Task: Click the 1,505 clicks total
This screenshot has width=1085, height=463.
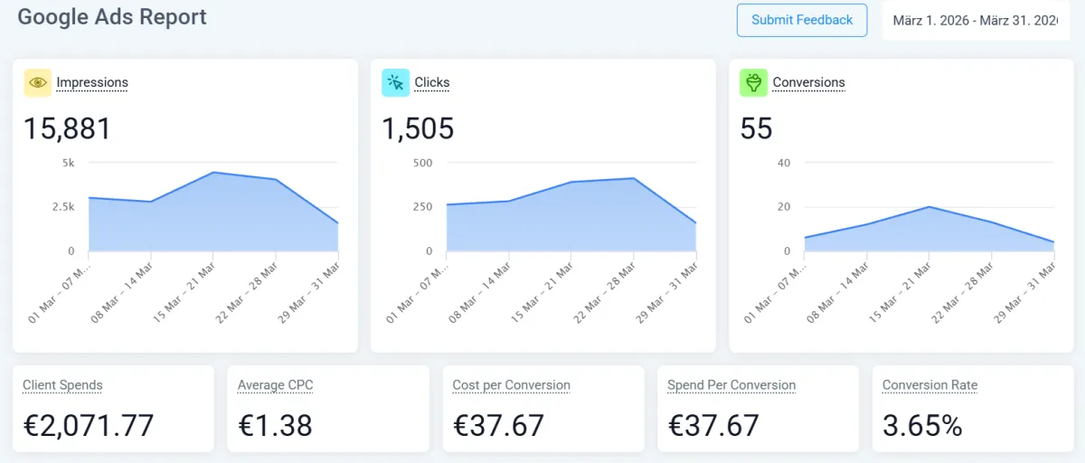Action: (x=418, y=128)
